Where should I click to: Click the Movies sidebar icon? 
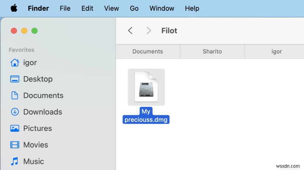pyautogui.click(x=15, y=145)
